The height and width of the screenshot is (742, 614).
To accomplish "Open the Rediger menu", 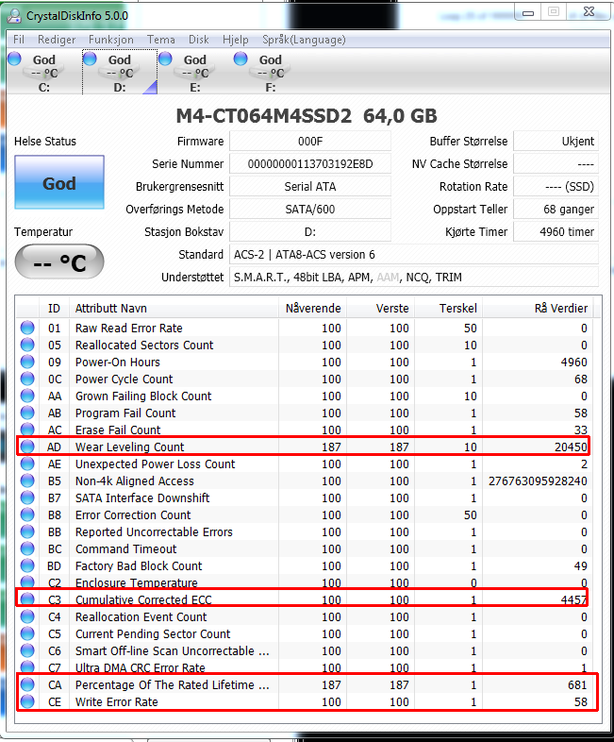I will click(x=57, y=40).
